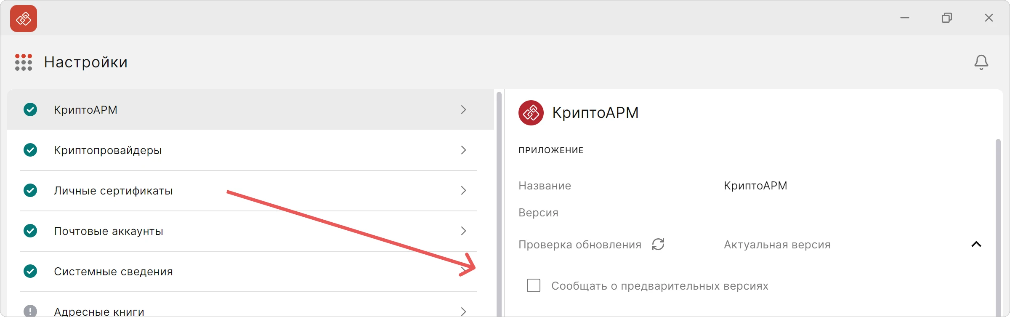Click the red КриптоАРМ logo in title bar
The width and height of the screenshot is (1010, 317).
coord(24,19)
